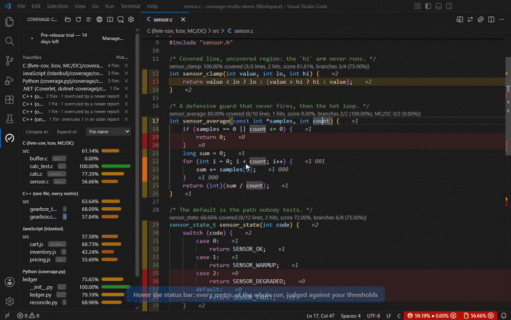
Task: Open the Source Control view
Action: [x=9, y=61]
